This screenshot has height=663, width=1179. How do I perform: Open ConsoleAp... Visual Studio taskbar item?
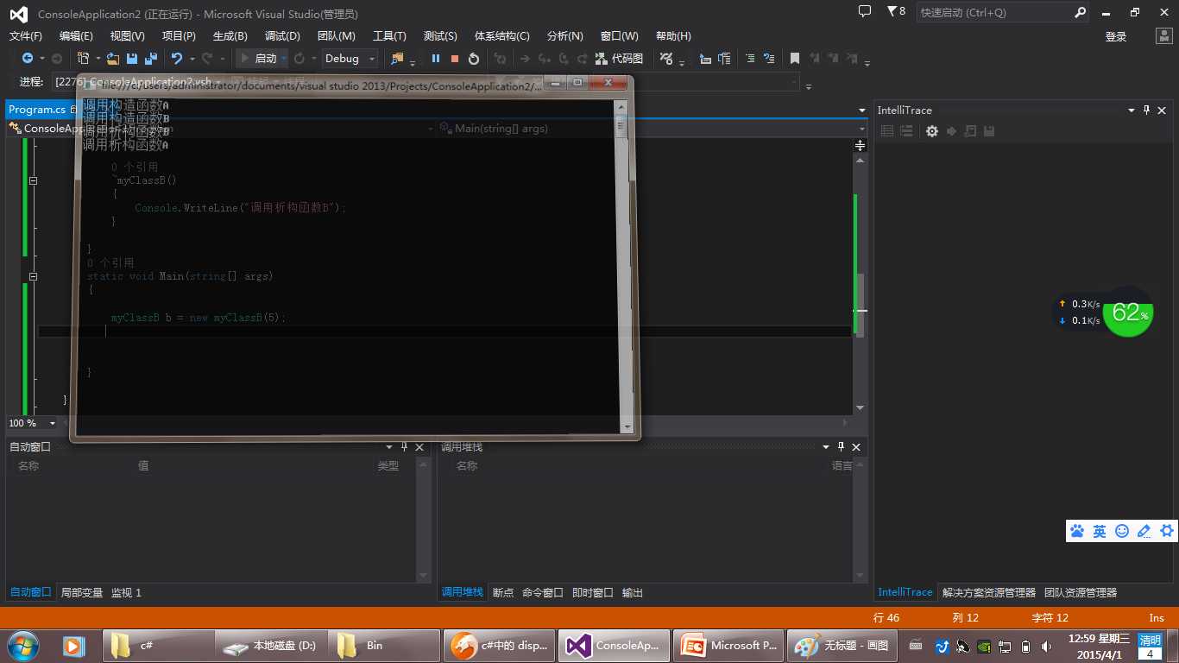coord(614,646)
